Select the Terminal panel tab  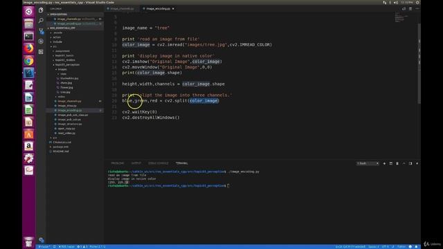181,163
